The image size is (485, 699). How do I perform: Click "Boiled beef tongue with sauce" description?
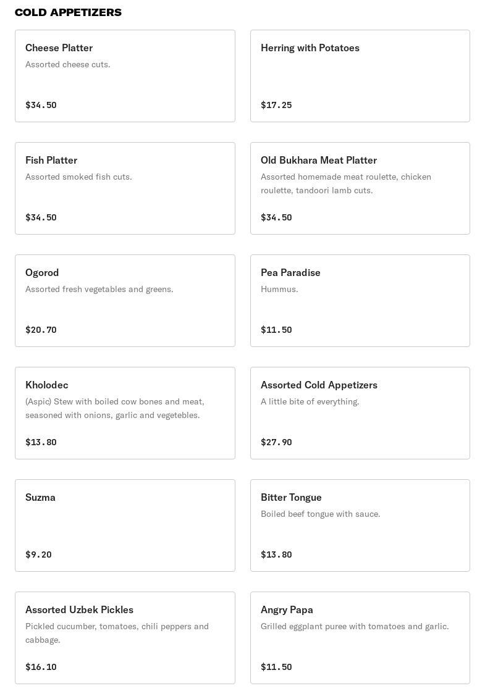pos(320,514)
